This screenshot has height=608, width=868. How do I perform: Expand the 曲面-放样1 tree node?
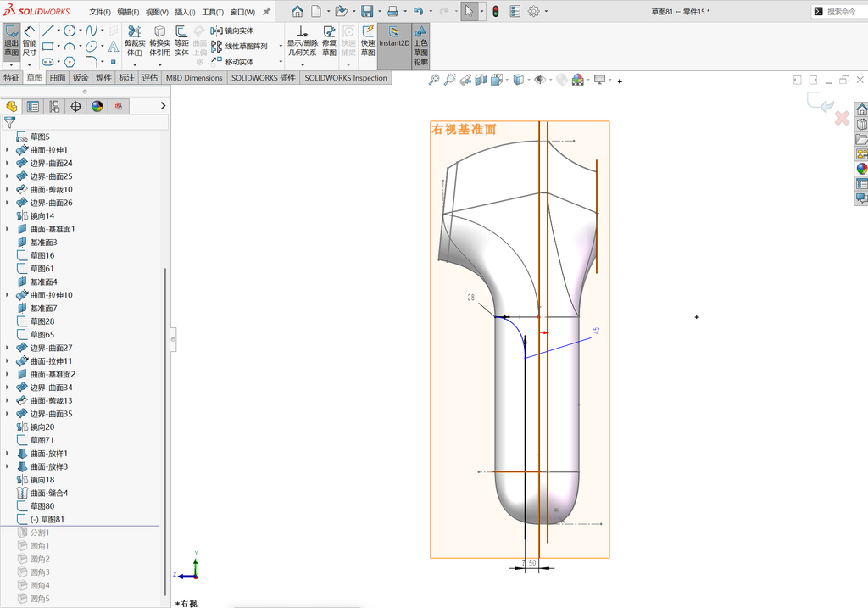7,454
